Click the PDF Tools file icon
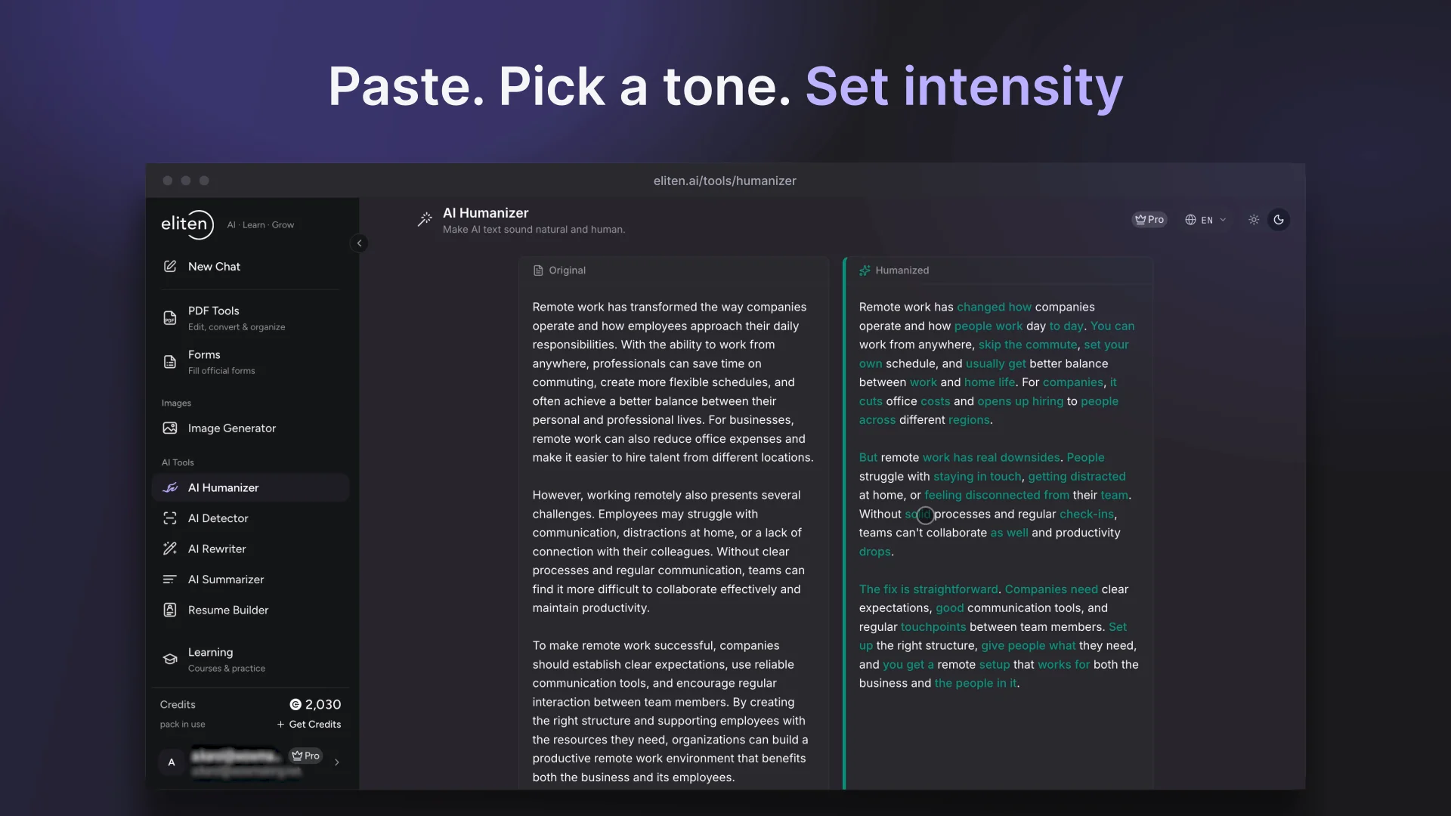The height and width of the screenshot is (816, 1451). pyautogui.click(x=170, y=318)
